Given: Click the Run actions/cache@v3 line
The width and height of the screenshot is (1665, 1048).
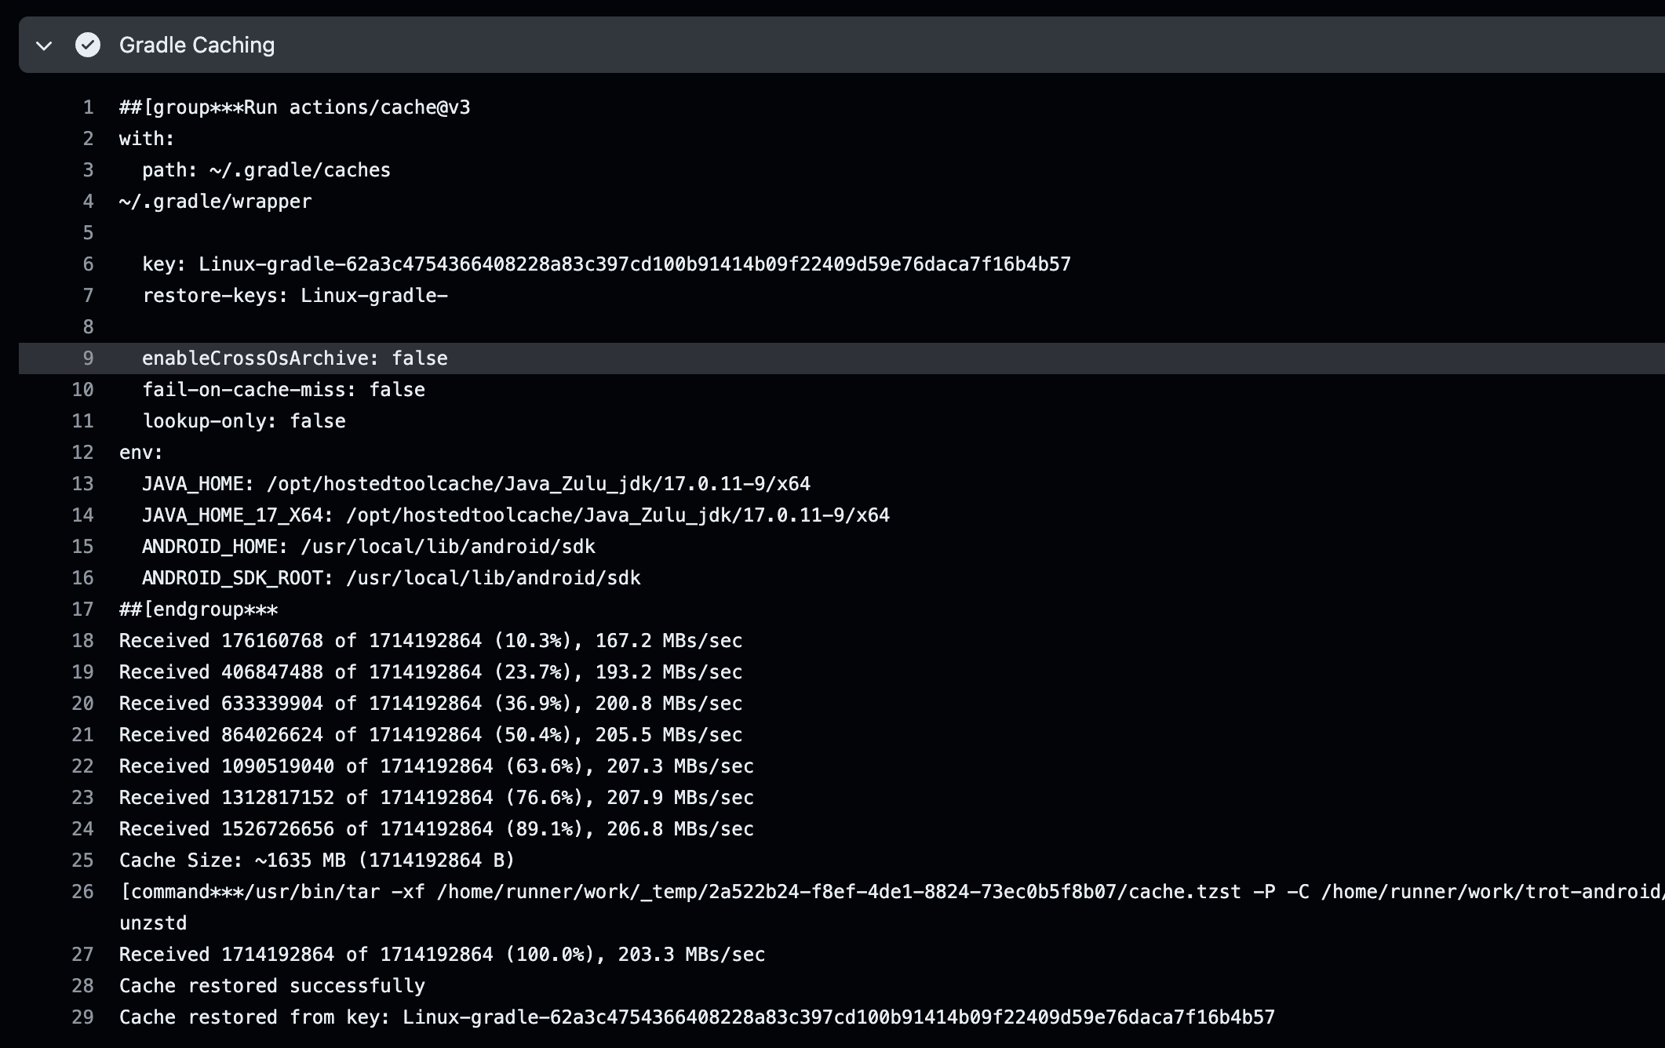Looking at the screenshot, I should (294, 107).
